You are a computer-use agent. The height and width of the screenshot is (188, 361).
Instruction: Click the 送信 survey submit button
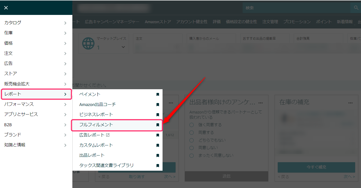(226, 176)
